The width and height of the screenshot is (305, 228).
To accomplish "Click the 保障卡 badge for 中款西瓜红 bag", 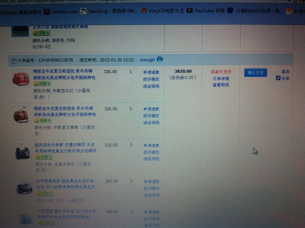I will tap(42, 84).
